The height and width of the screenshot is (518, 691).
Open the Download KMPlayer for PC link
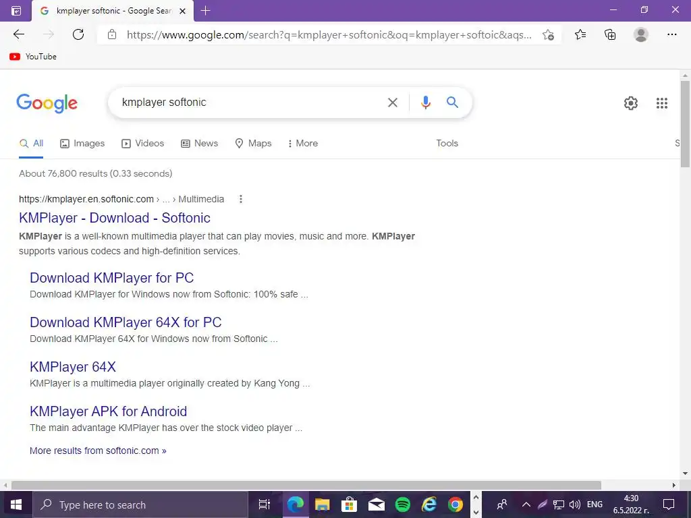tap(111, 277)
